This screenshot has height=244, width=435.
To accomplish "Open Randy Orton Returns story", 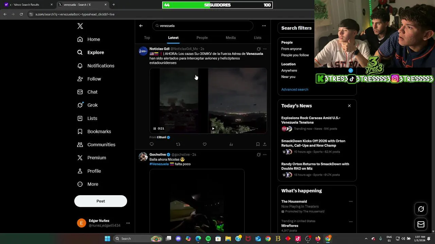I will [315, 166].
